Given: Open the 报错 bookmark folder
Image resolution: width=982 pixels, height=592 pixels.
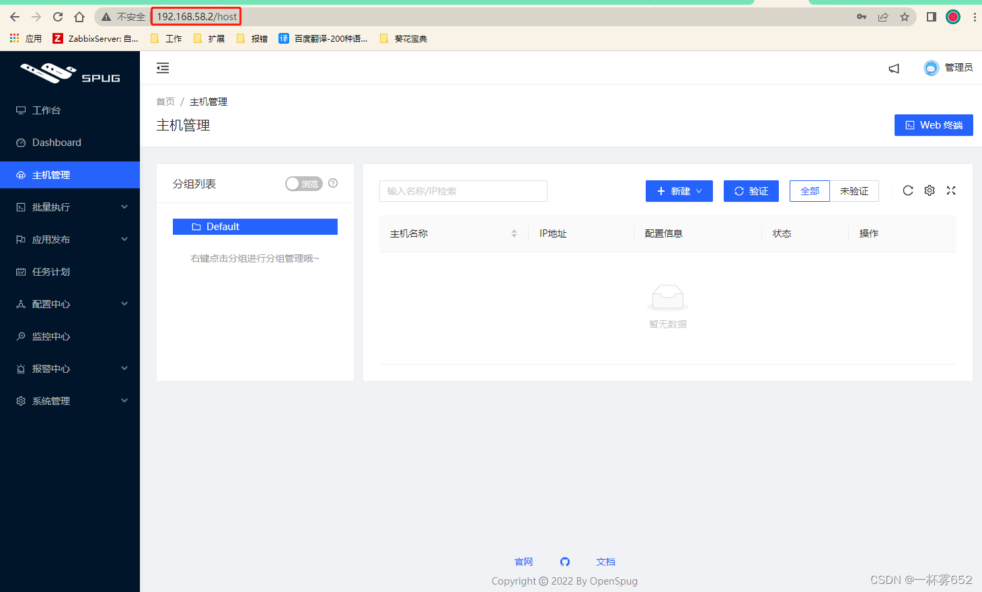Looking at the screenshot, I should coord(252,38).
